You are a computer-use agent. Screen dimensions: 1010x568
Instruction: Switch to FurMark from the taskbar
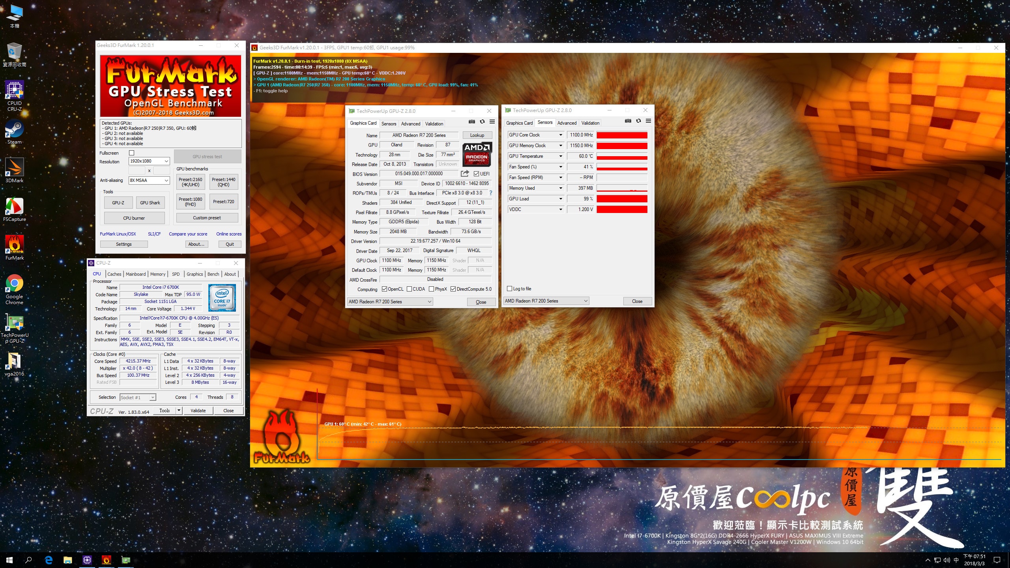(106, 560)
